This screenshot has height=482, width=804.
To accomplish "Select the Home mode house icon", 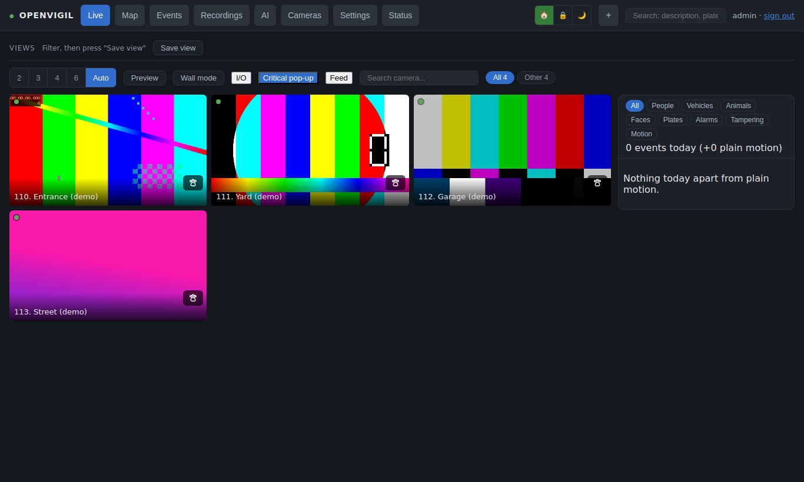I will (544, 15).
